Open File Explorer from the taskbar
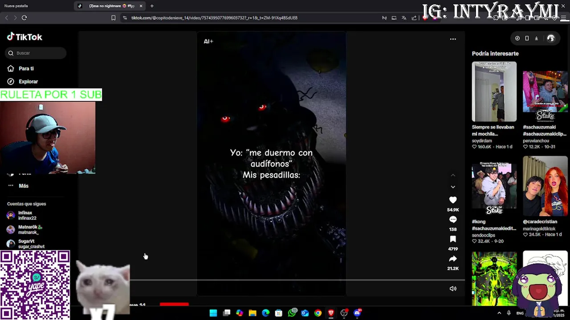This screenshot has height=320, width=570. point(252,313)
